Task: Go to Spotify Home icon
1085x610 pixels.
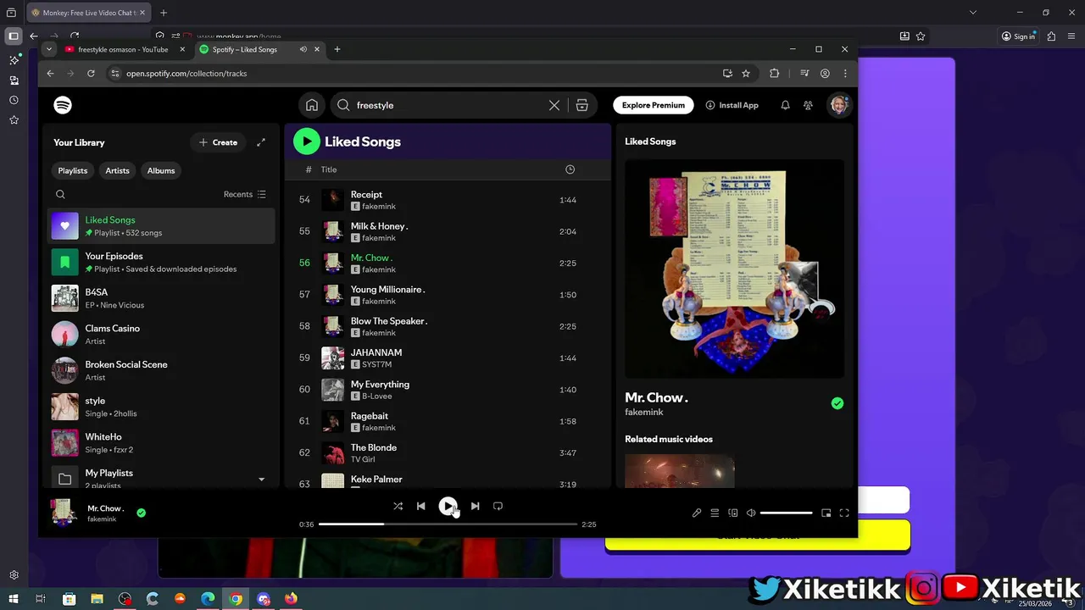Action: (312, 105)
